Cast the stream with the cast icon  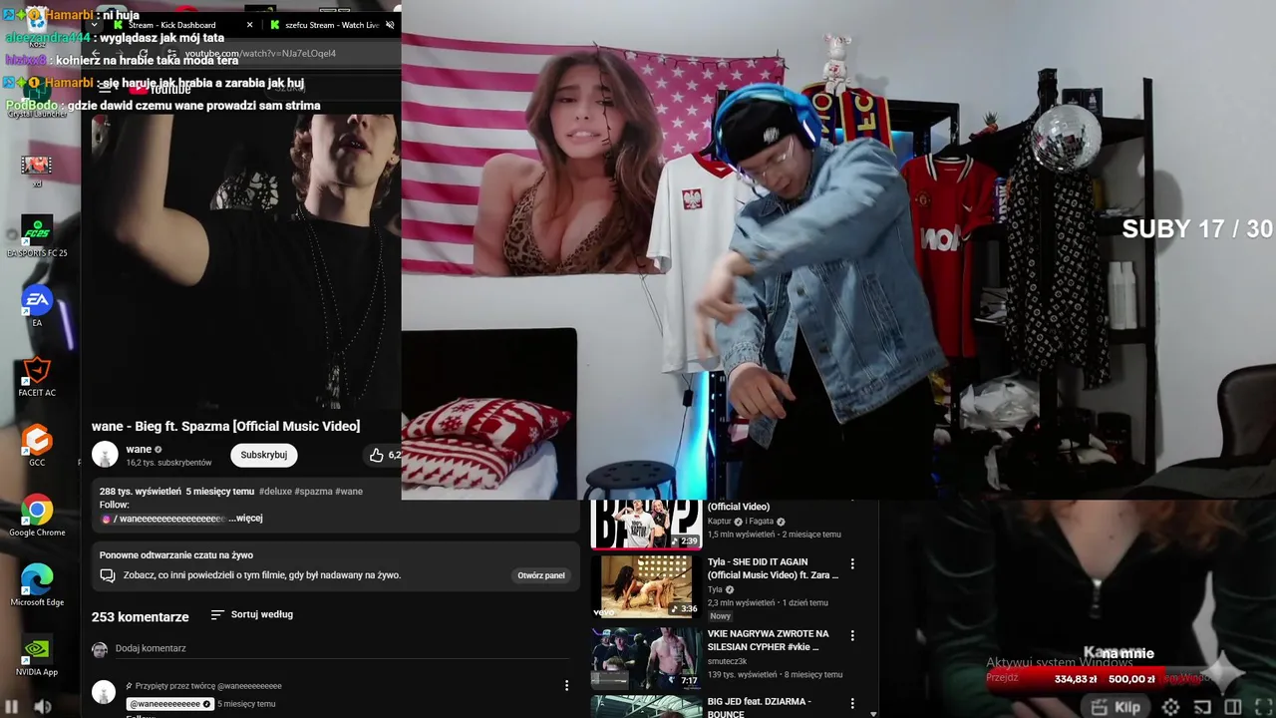click(1202, 707)
